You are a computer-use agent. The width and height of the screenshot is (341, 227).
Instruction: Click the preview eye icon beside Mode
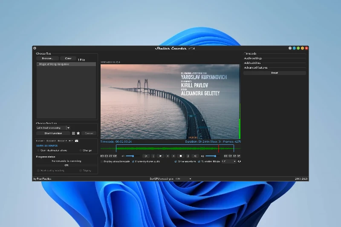239,161
